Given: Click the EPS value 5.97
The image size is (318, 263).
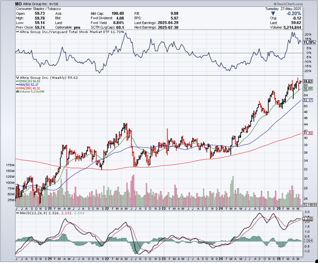Looking at the screenshot, I should coord(174,18).
